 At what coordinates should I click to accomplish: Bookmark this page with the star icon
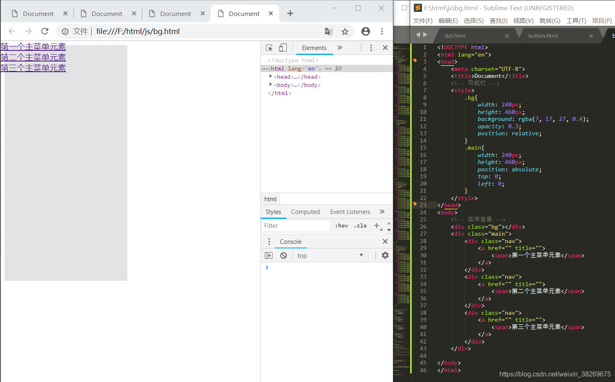tap(345, 32)
